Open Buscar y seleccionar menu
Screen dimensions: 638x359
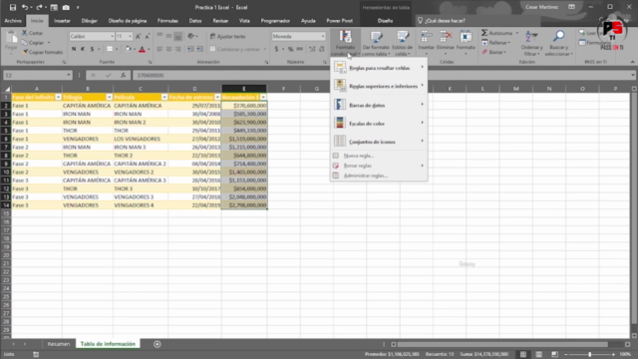pyautogui.click(x=558, y=43)
